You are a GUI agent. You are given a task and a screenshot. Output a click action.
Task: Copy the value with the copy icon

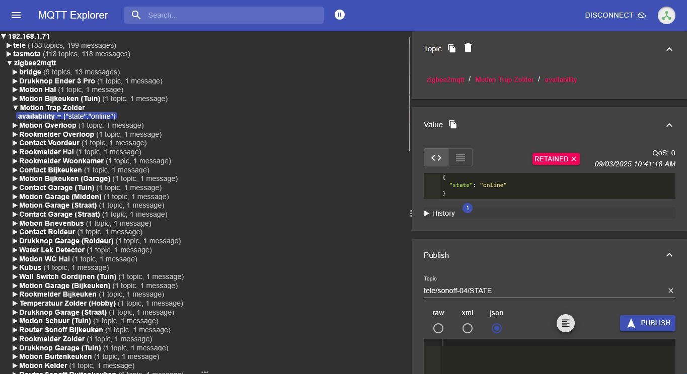453,124
